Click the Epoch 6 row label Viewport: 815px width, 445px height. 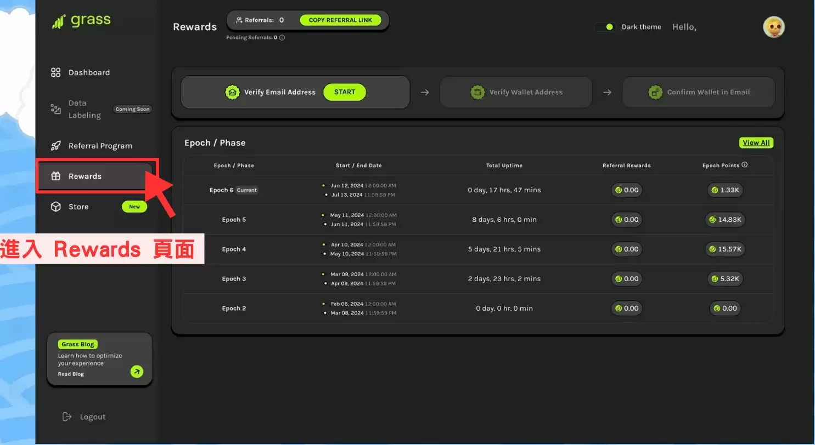pos(221,190)
